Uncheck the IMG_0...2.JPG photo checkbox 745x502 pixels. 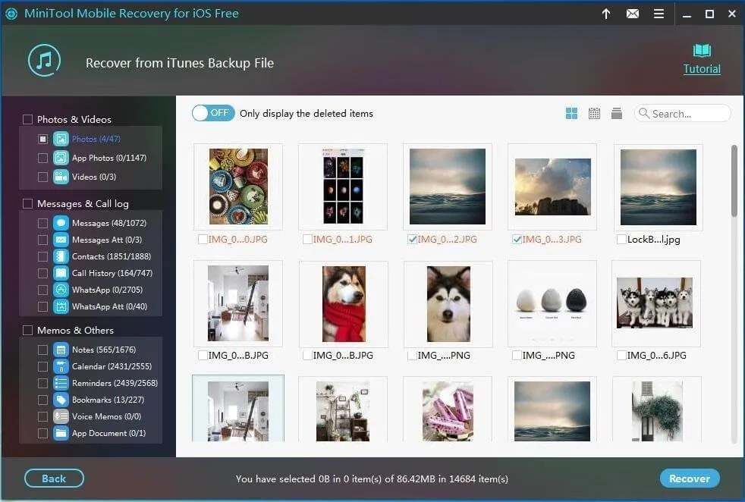coord(413,240)
